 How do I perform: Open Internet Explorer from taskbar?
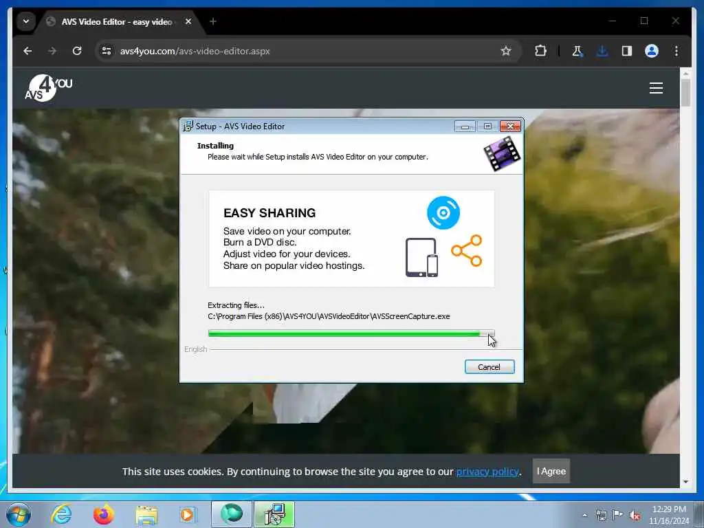(x=61, y=514)
